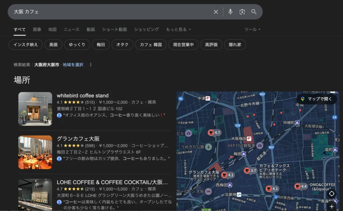Open the グランカフェ大阪 listing title

tap(78, 139)
